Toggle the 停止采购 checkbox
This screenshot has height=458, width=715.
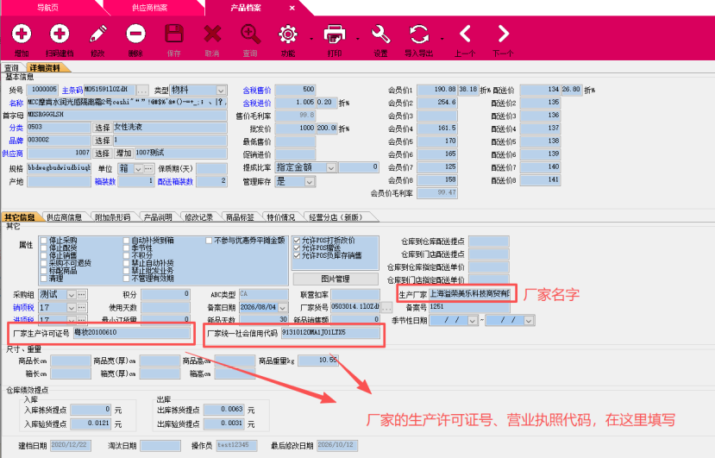44,241
